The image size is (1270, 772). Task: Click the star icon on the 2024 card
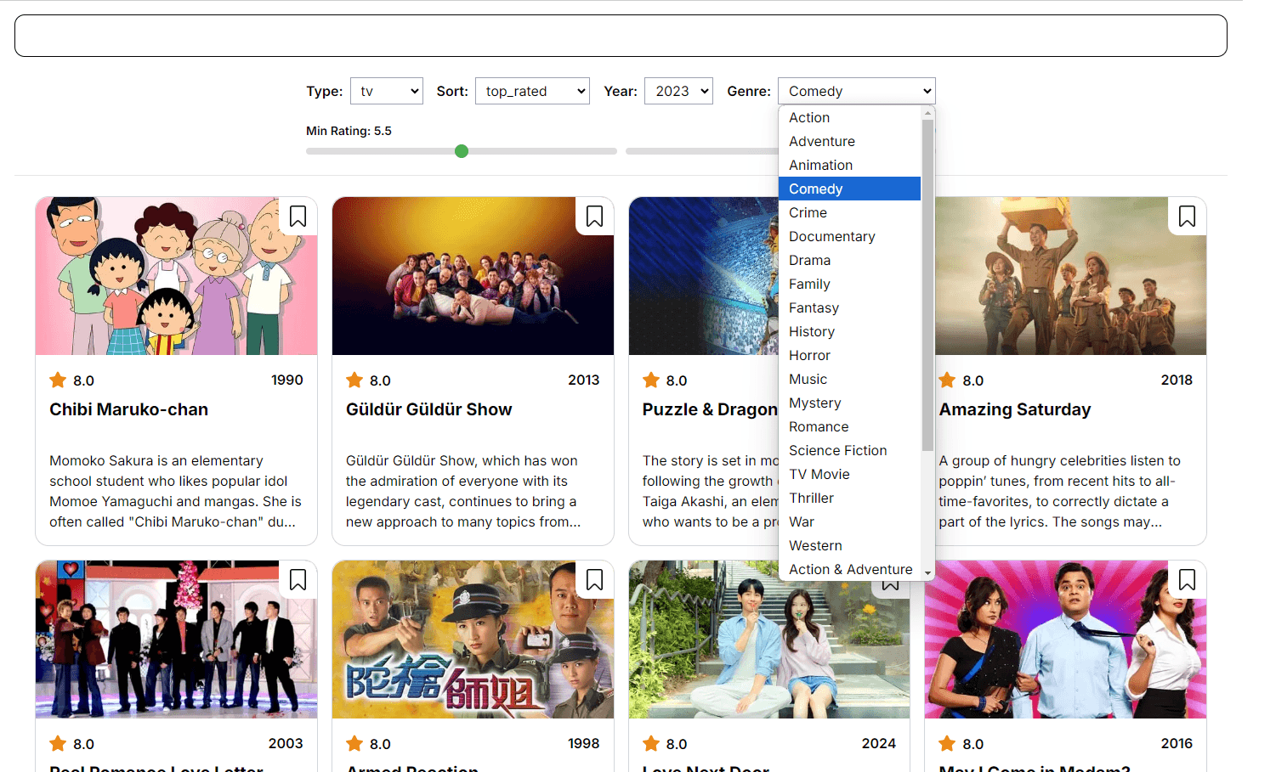point(651,743)
